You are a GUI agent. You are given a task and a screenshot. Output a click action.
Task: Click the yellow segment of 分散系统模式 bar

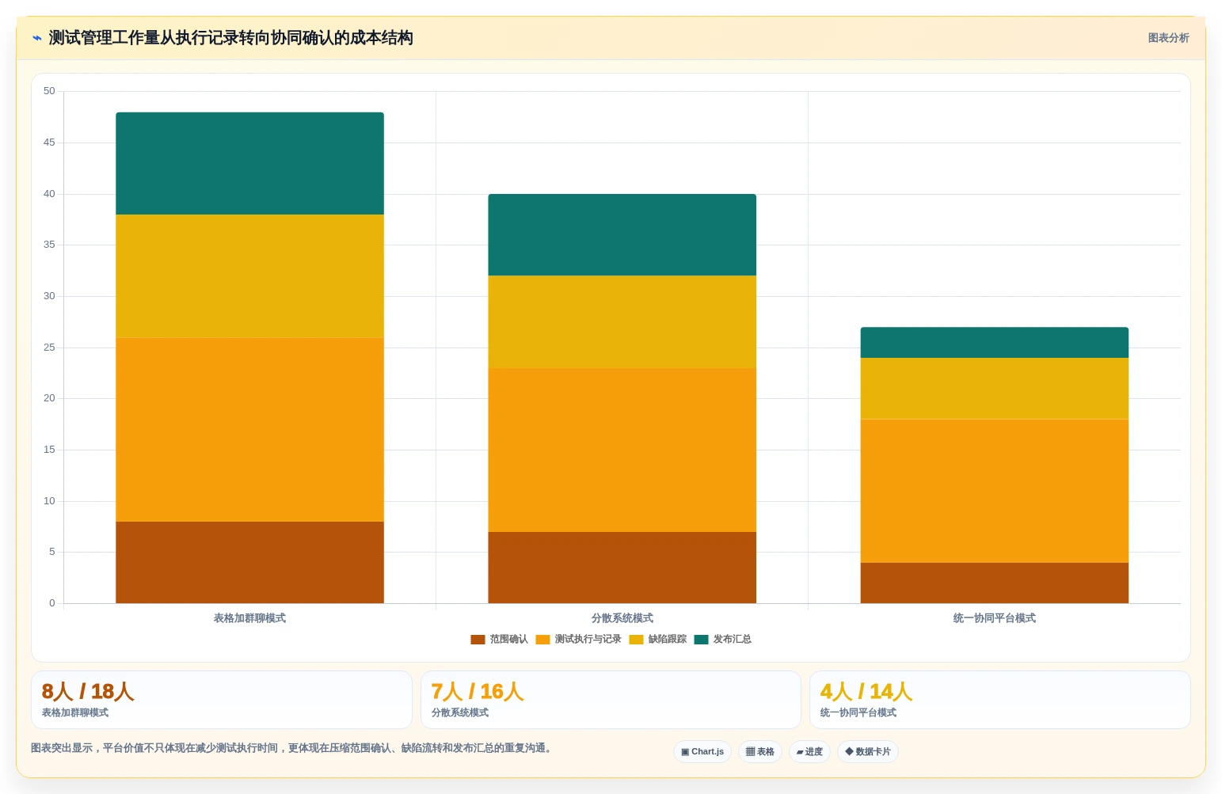pyautogui.click(x=622, y=322)
